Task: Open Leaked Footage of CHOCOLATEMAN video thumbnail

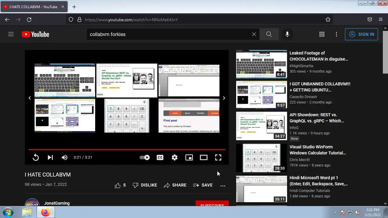Action: point(262,64)
